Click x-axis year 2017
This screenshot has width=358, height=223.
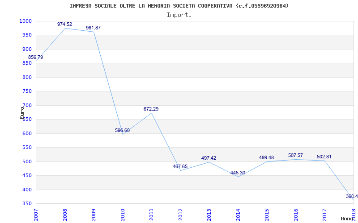click(x=325, y=215)
